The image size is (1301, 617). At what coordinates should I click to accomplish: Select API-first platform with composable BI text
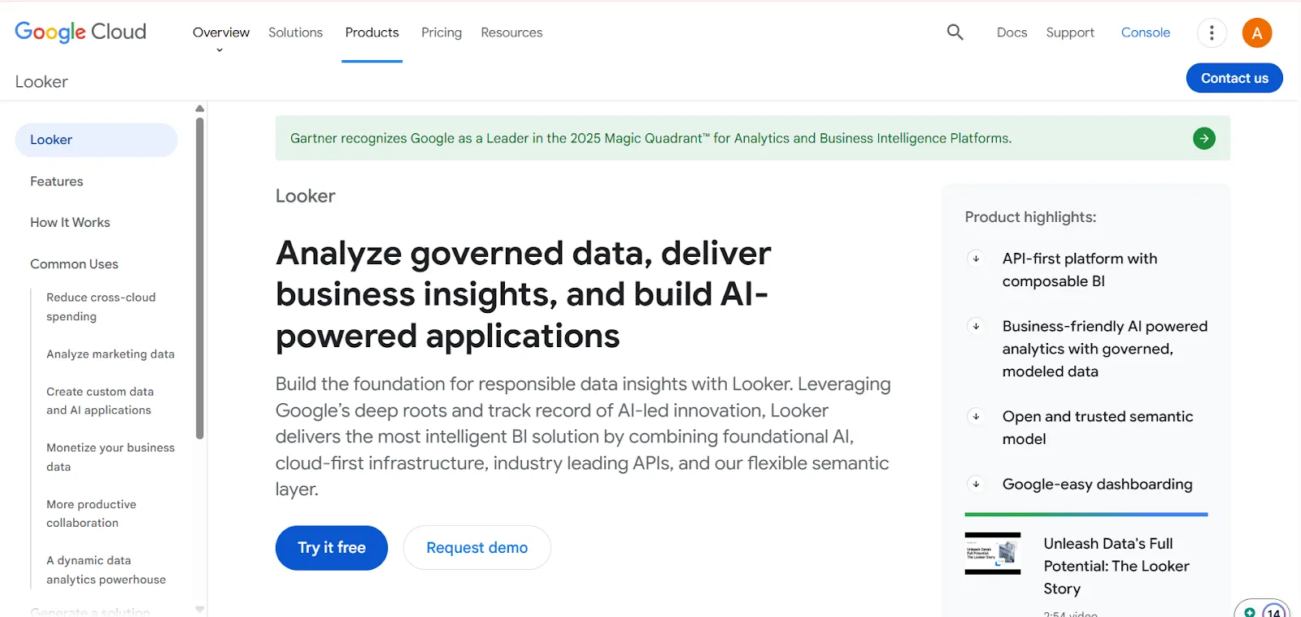point(1080,270)
